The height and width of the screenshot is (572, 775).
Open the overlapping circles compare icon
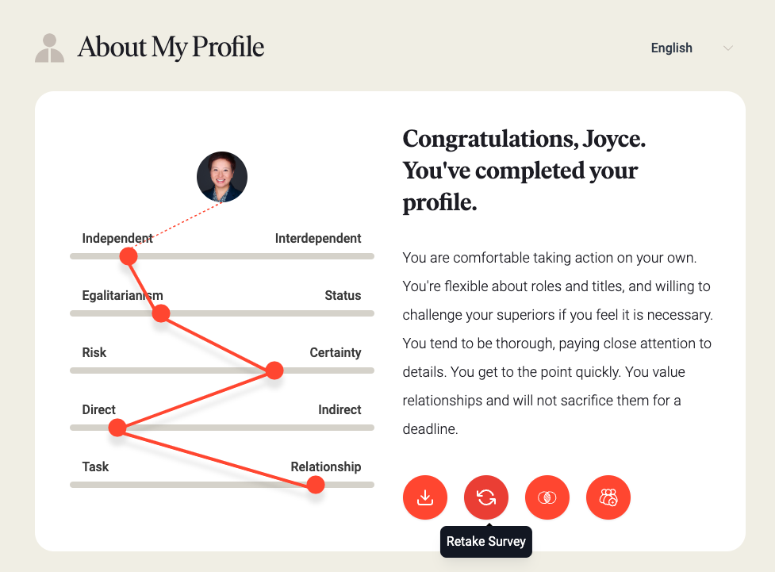(x=547, y=497)
